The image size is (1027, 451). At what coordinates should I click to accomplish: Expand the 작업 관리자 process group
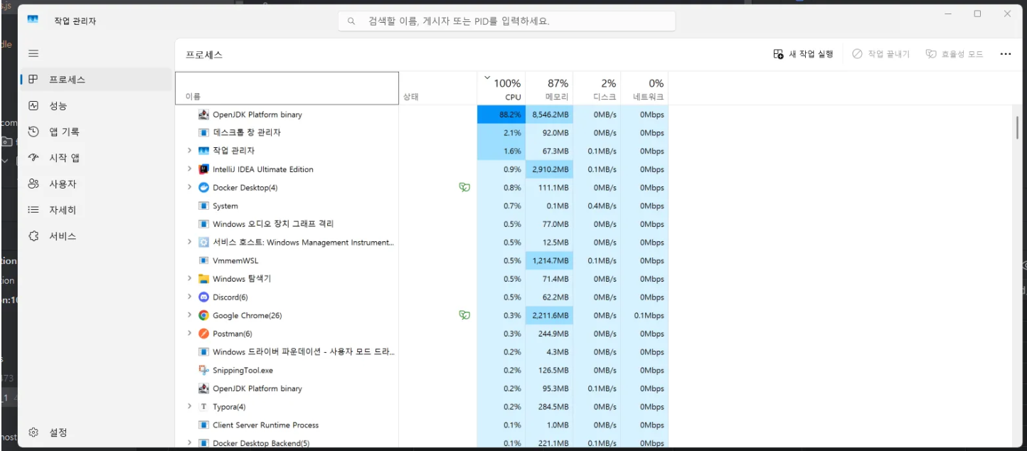tap(189, 151)
